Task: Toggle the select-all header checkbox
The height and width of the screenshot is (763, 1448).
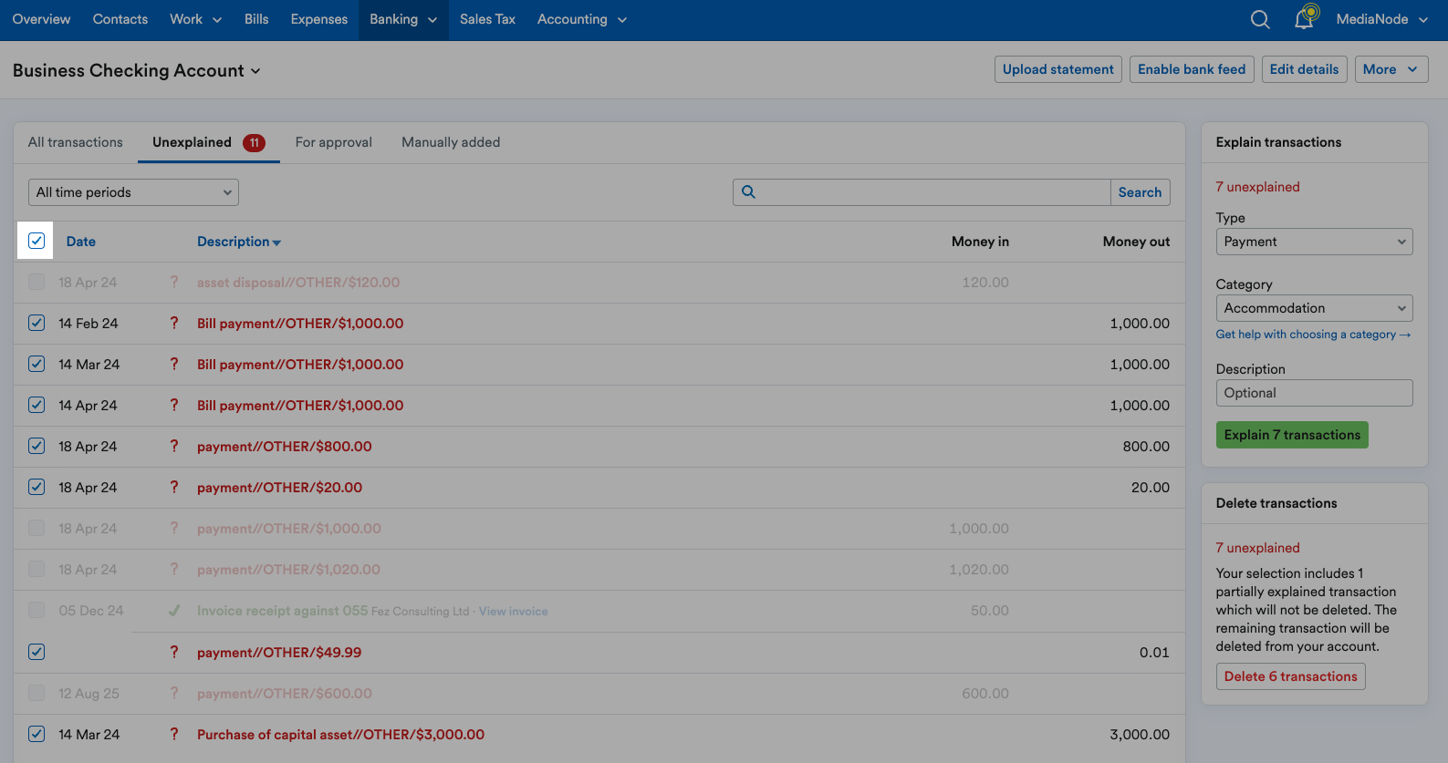Action: pos(36,242)
